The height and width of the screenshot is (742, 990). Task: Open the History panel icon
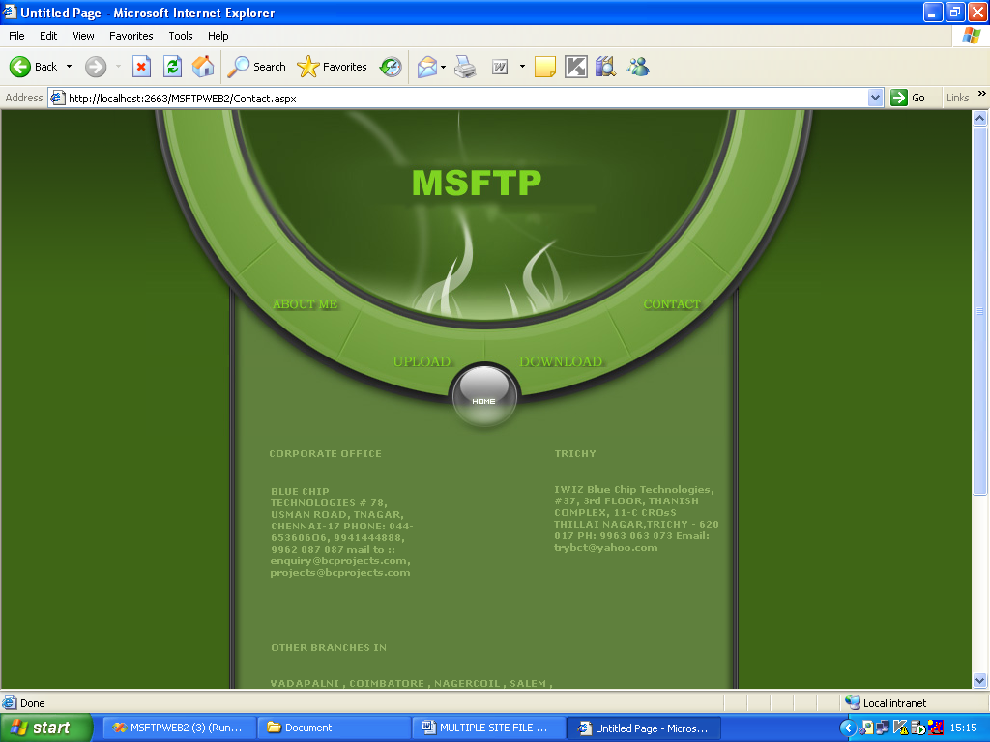[x=391, y=67]
